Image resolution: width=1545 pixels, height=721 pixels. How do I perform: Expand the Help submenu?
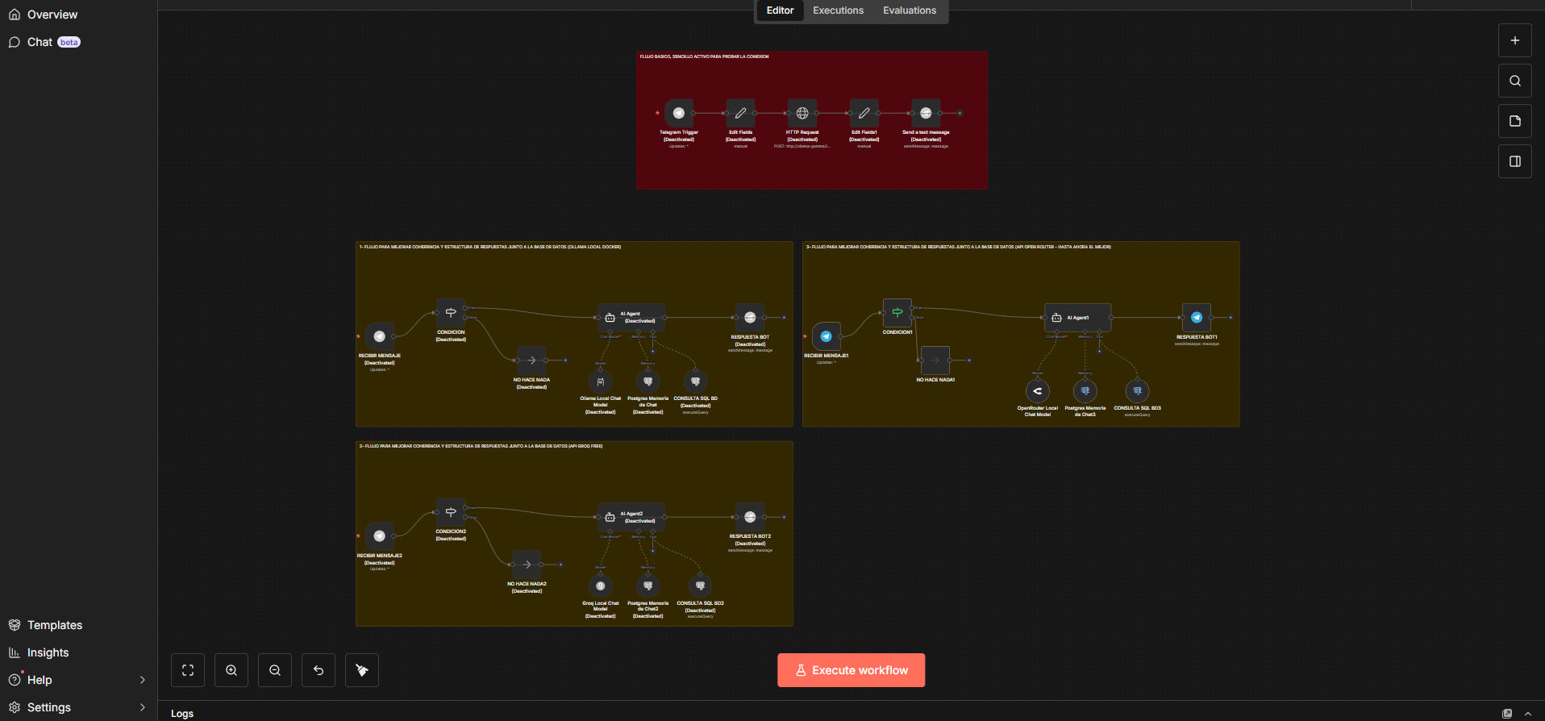pos(142,680)
